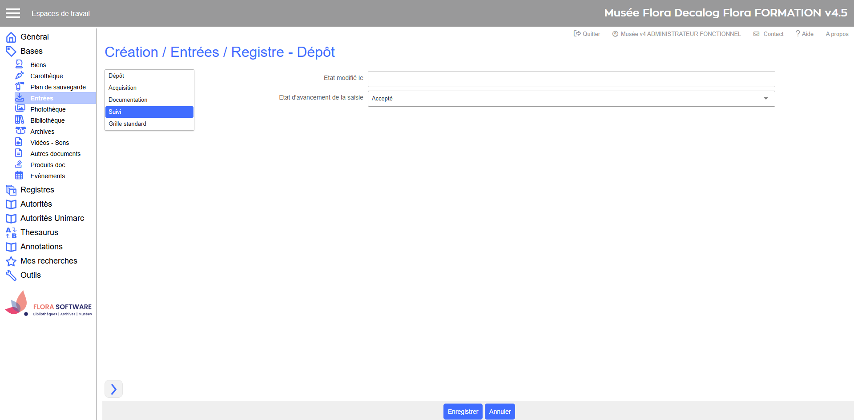This screenshot has height=420, width=854.
Task: Click the Thesaurus A-B icon
Action: point(11,233)
